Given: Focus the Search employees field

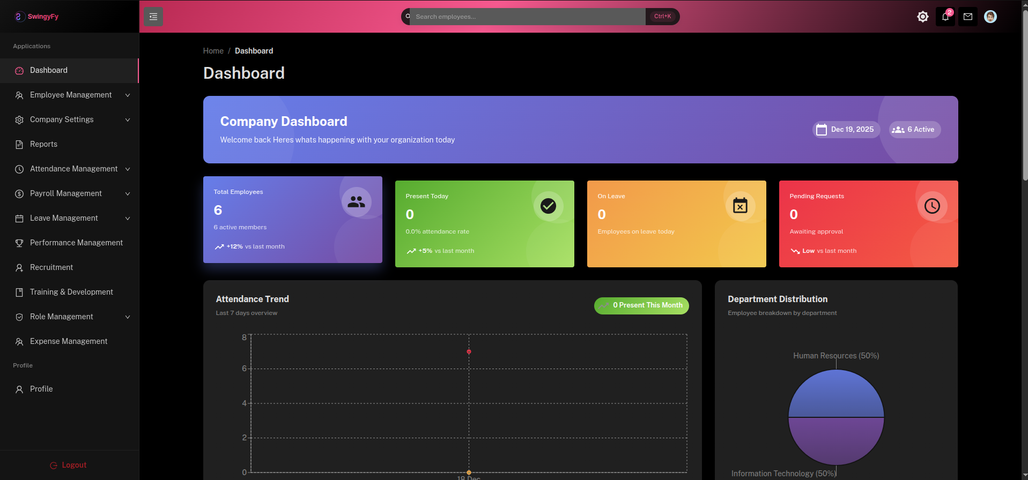Looking at the screenshot, I should [x=528, y=17].
